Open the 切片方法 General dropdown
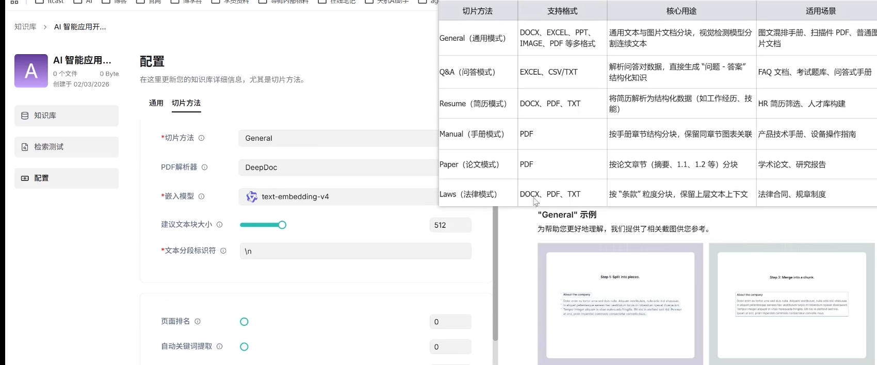This screenshot has width=877, height=365. [338, 138]
